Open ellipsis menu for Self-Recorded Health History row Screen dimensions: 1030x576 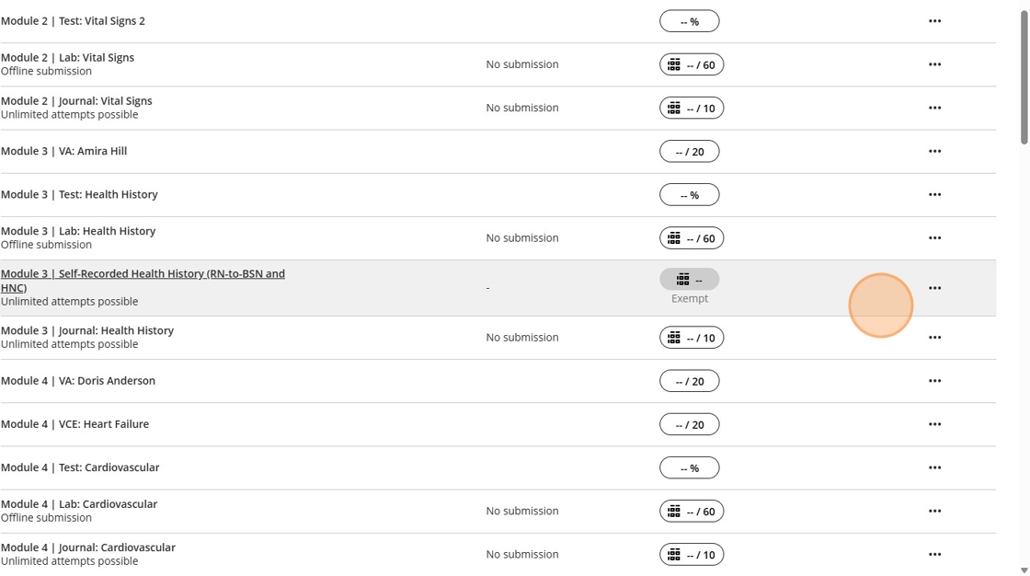[934, 288]
